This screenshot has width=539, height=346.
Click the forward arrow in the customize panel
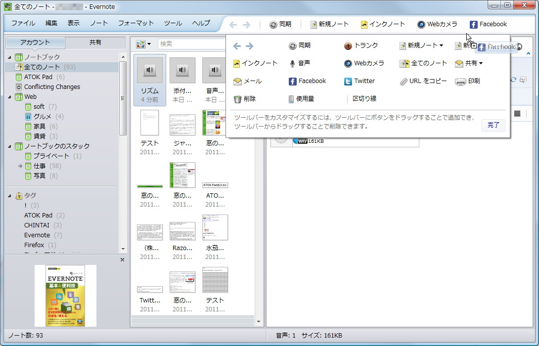[x=250, y=46]
